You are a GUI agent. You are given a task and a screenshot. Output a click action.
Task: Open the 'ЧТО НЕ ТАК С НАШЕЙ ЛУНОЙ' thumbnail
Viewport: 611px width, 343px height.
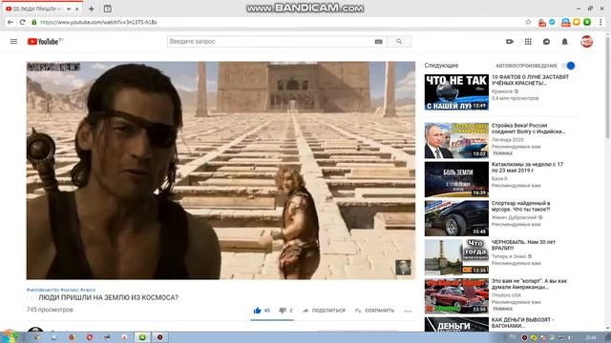[456, 92]
